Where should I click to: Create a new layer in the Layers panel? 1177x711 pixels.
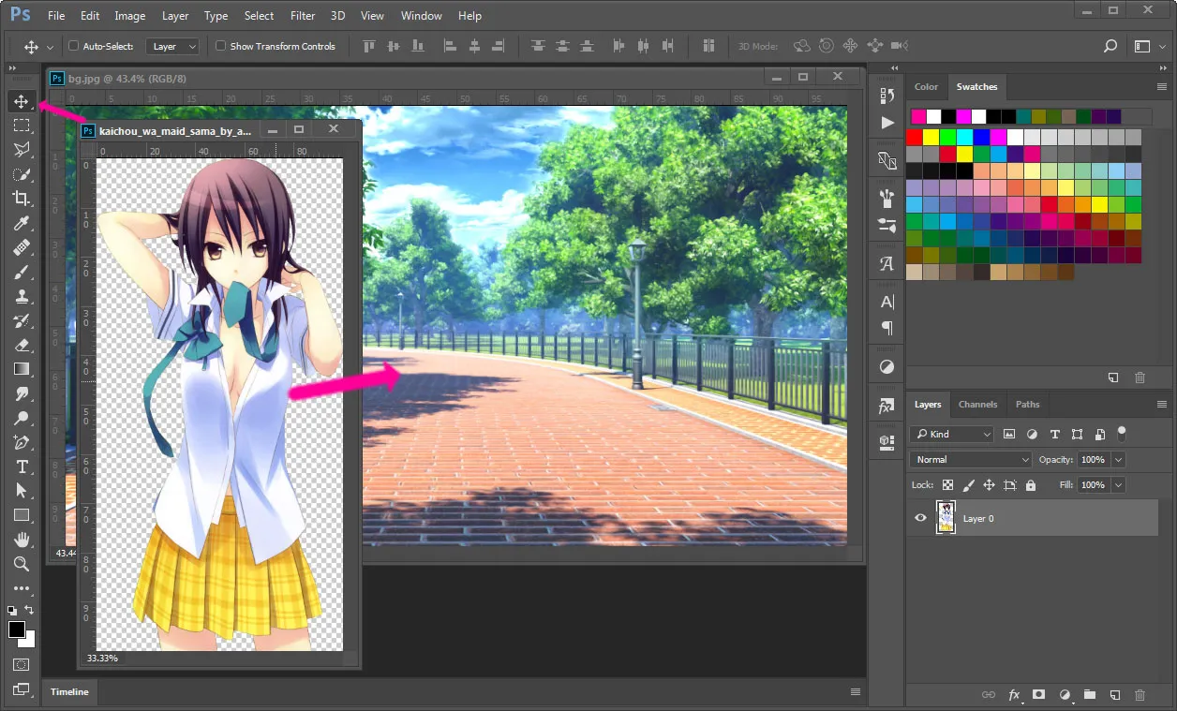pos(1114,695)
